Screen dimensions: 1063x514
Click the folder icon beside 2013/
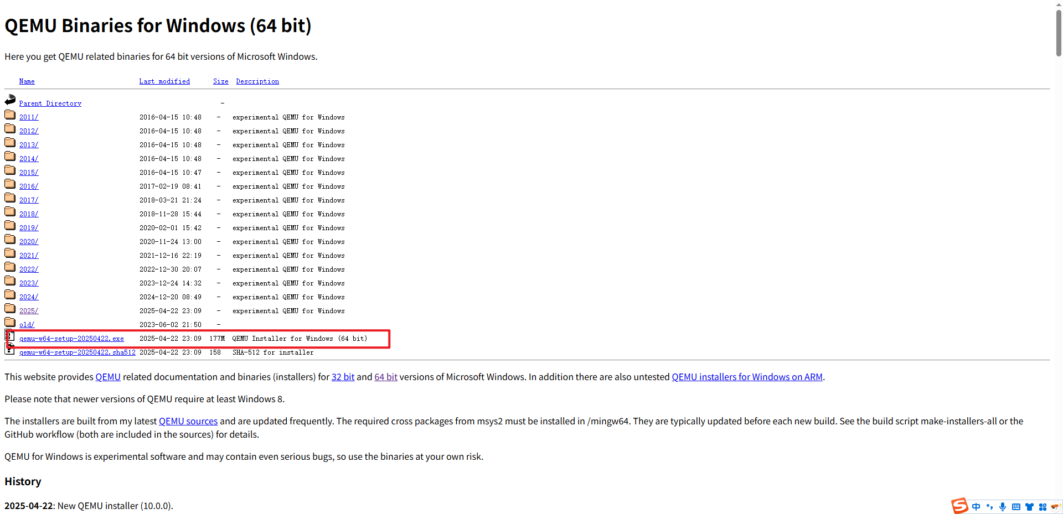point(10,142)
